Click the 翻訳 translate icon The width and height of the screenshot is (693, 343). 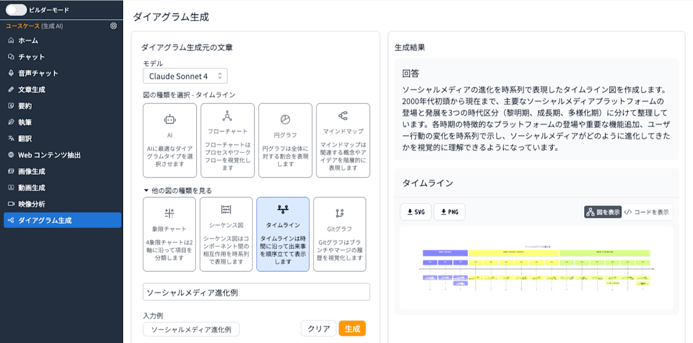(x=11, y=139)
